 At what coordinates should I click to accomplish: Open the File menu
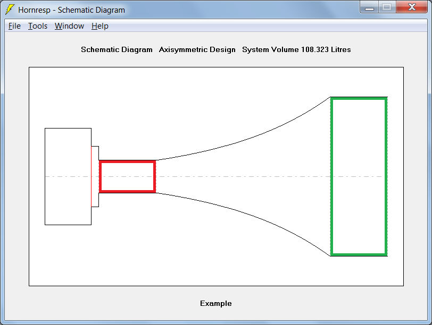(14, 26)
